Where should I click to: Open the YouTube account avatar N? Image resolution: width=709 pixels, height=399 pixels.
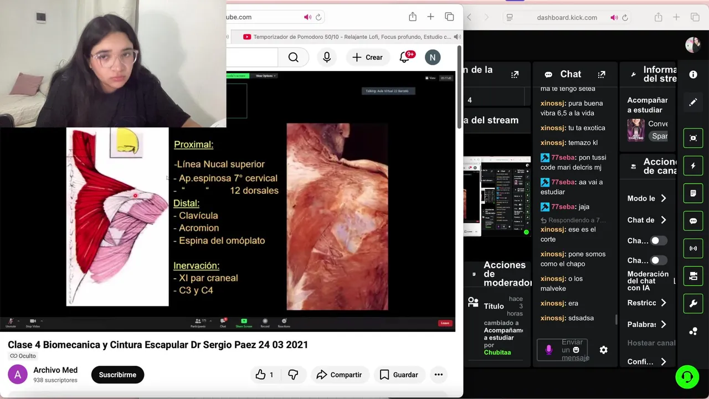pos(433,57)
